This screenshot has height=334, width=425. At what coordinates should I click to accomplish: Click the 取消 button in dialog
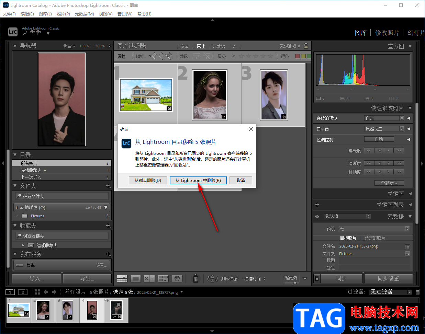[241, 180]
